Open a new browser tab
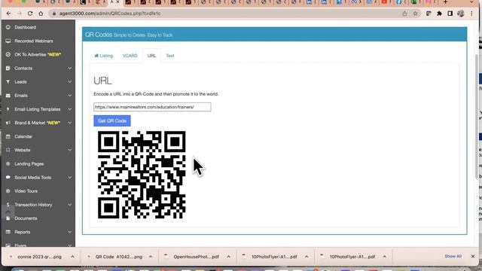The height and width of the screenshot is (271, 482). click(x=445, y=2)
